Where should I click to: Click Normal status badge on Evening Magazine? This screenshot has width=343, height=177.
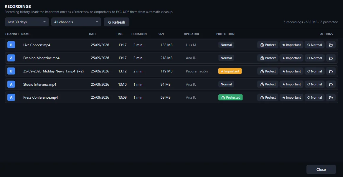pos(226,58)
